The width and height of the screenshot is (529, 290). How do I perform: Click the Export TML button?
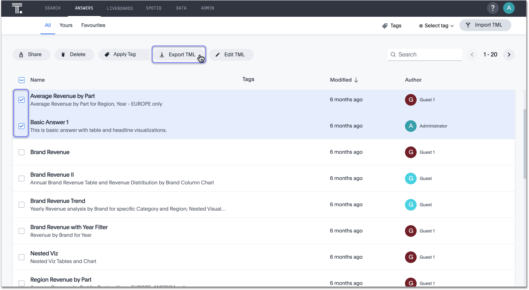[x=179, y=55]
